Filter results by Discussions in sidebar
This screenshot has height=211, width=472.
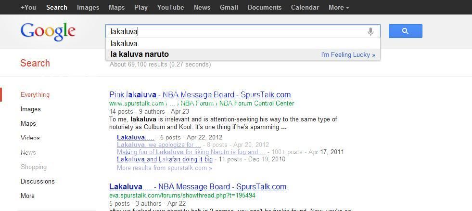38,181
